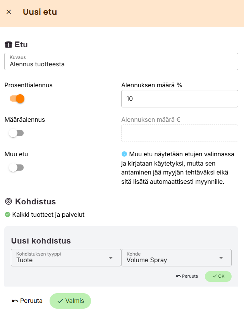
Task: Click the green checkmark by Kaikki tuotteet
Action: [x=7, y=214]
